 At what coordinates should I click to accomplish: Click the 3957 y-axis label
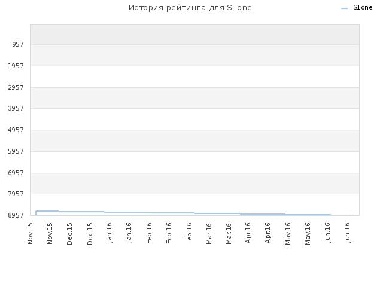(16, 108)
